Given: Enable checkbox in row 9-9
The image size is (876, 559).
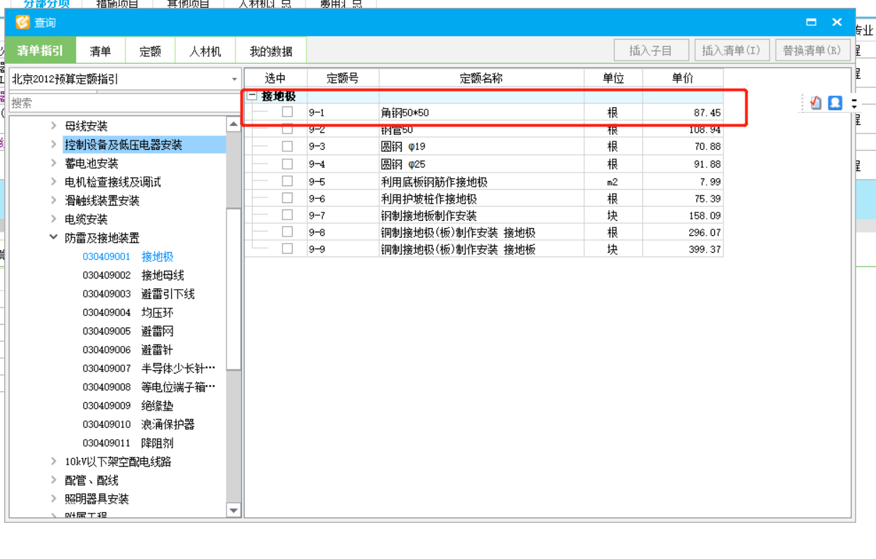Looking at the screenshot, I should [287, 249].
